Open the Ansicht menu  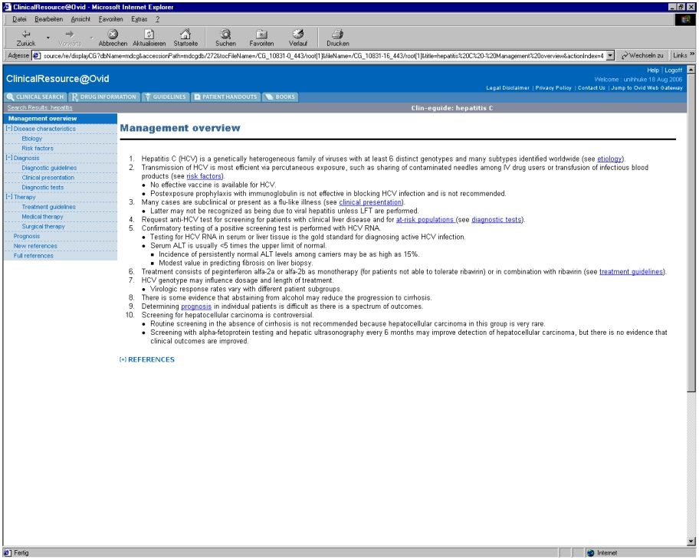pyautogui.click(x=80, y=19)
